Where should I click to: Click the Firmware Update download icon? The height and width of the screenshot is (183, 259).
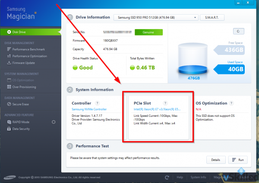point(9,63)
